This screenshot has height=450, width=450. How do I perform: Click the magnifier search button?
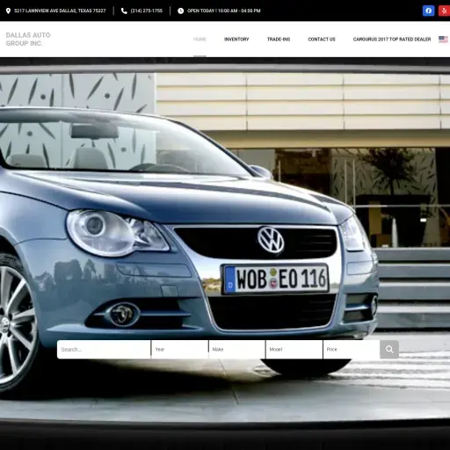click(x=389, y=349)
